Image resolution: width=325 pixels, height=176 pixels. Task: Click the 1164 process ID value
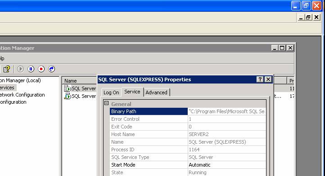194,150
